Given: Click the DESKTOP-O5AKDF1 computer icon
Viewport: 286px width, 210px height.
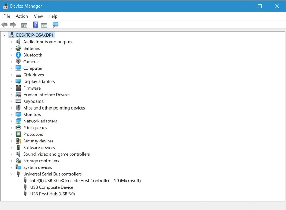Looking at the screenshot, I should 11,35.
